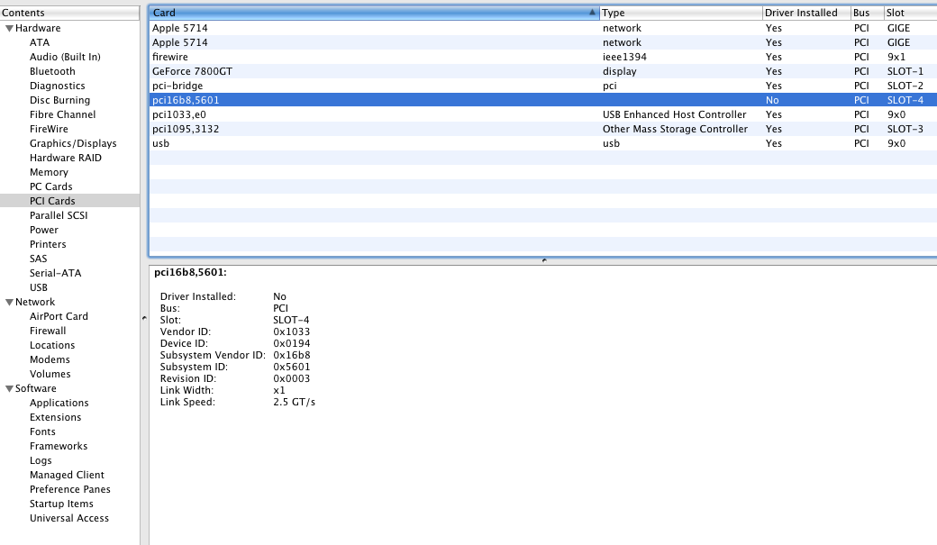937x545 pixels.
Task: Click the Hardware group label
Action: pyautogui.click(x=38, y=28)
